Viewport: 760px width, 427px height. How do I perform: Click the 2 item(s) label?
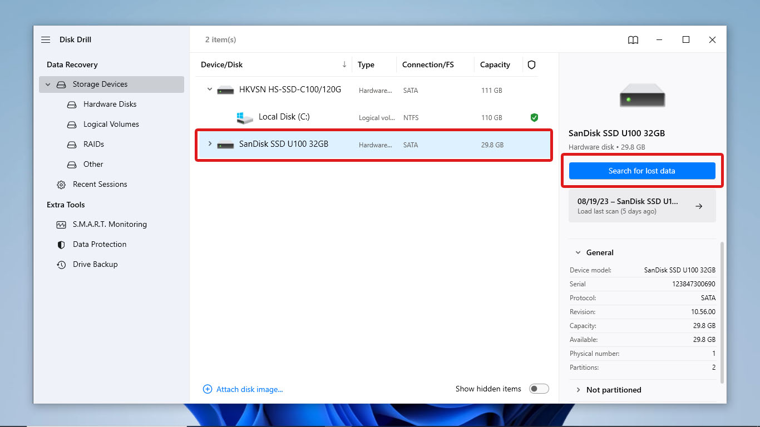click(220, 40)
